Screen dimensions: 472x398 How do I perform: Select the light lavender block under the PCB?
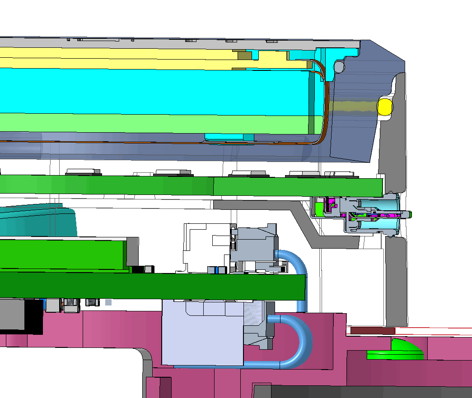[x=203, y=333]
